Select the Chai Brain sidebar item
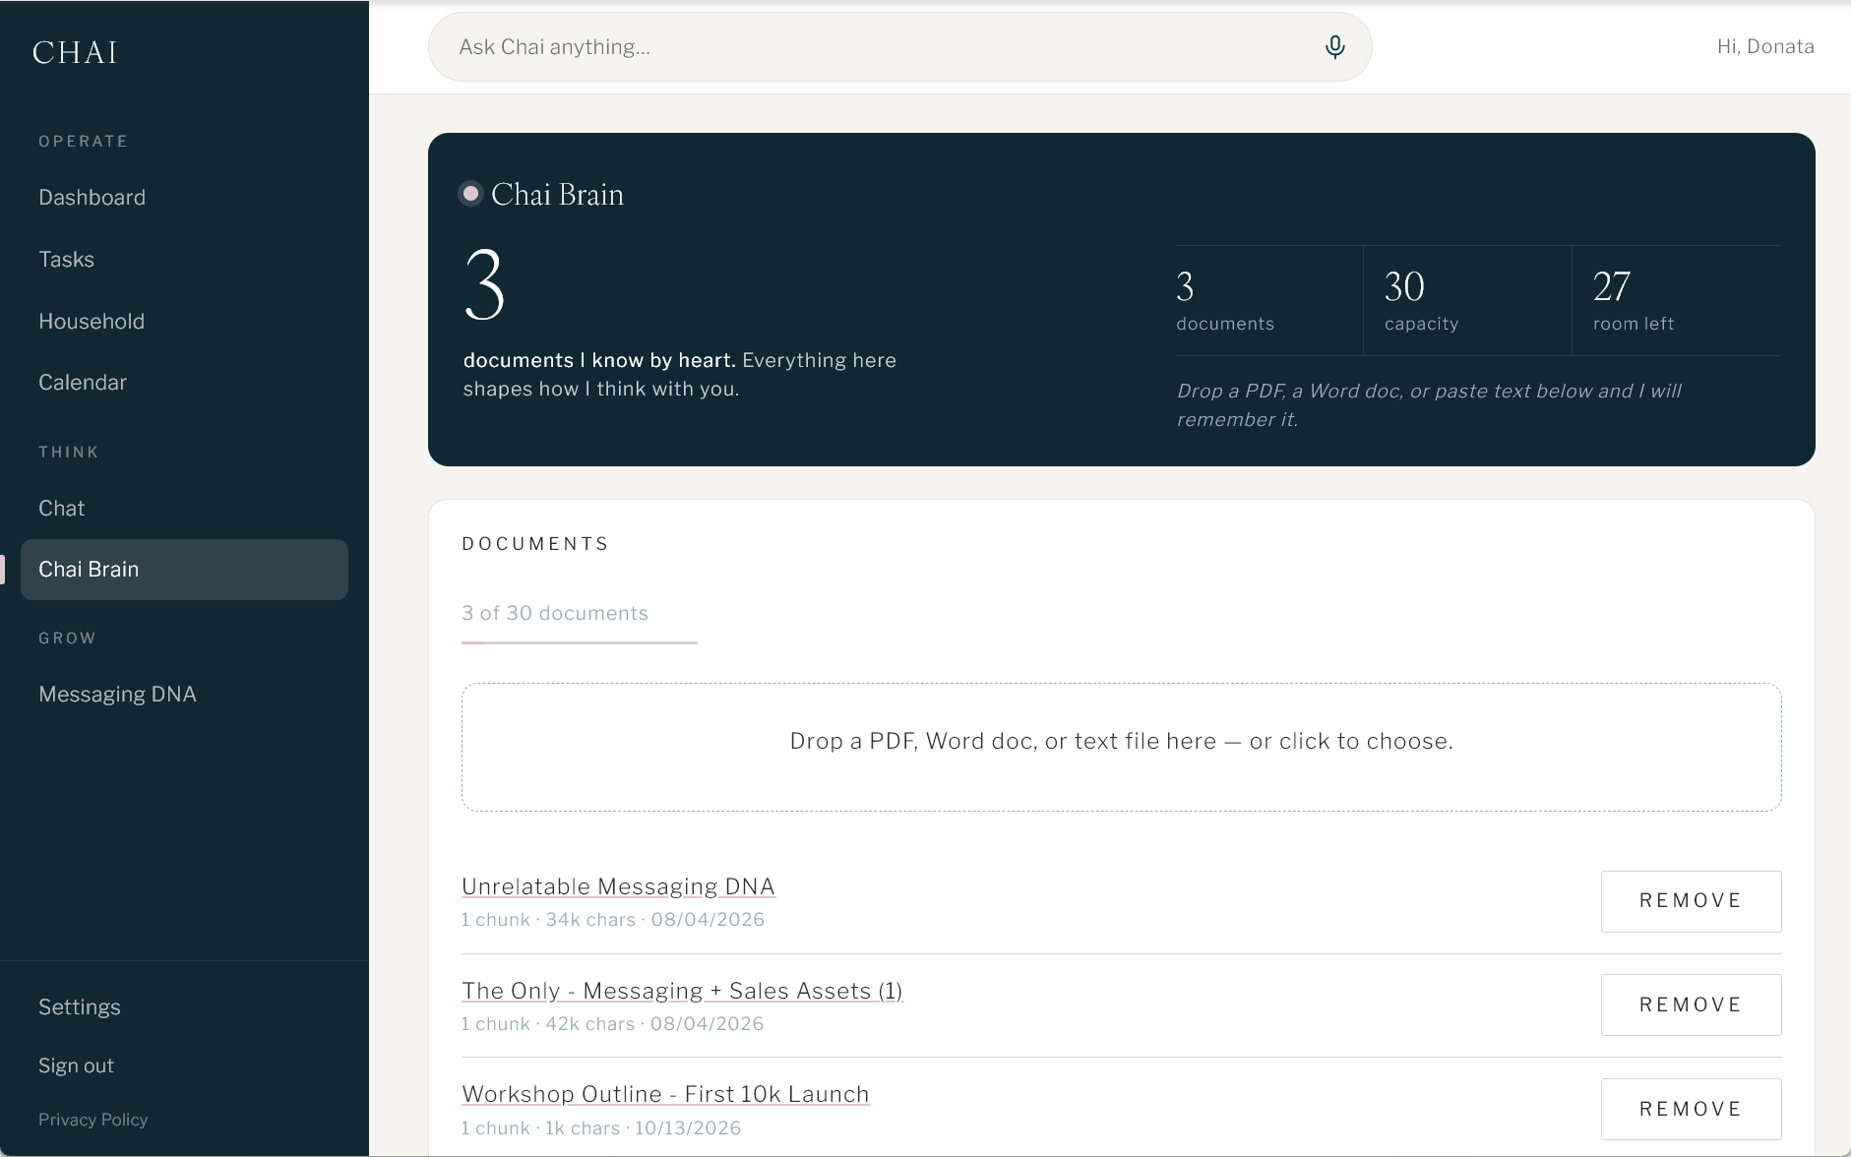 [x=184, y=570]
